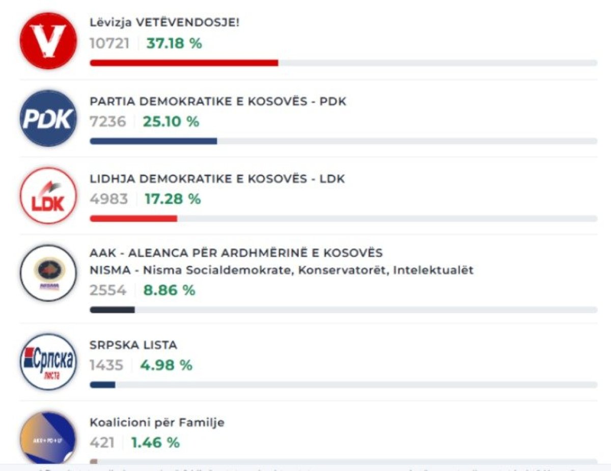
Task: Click the 37.18 % percentage value
Action: click(174, 44)
